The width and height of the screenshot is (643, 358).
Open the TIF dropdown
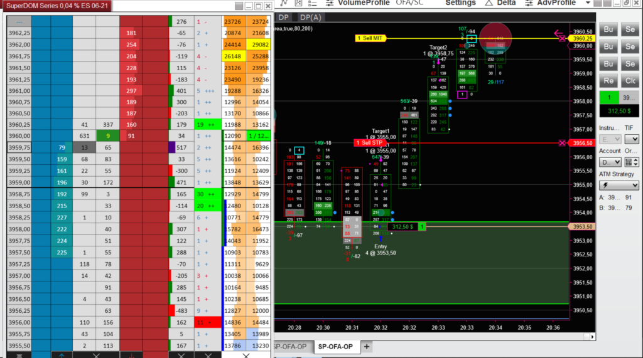click(x=632, y=139)
